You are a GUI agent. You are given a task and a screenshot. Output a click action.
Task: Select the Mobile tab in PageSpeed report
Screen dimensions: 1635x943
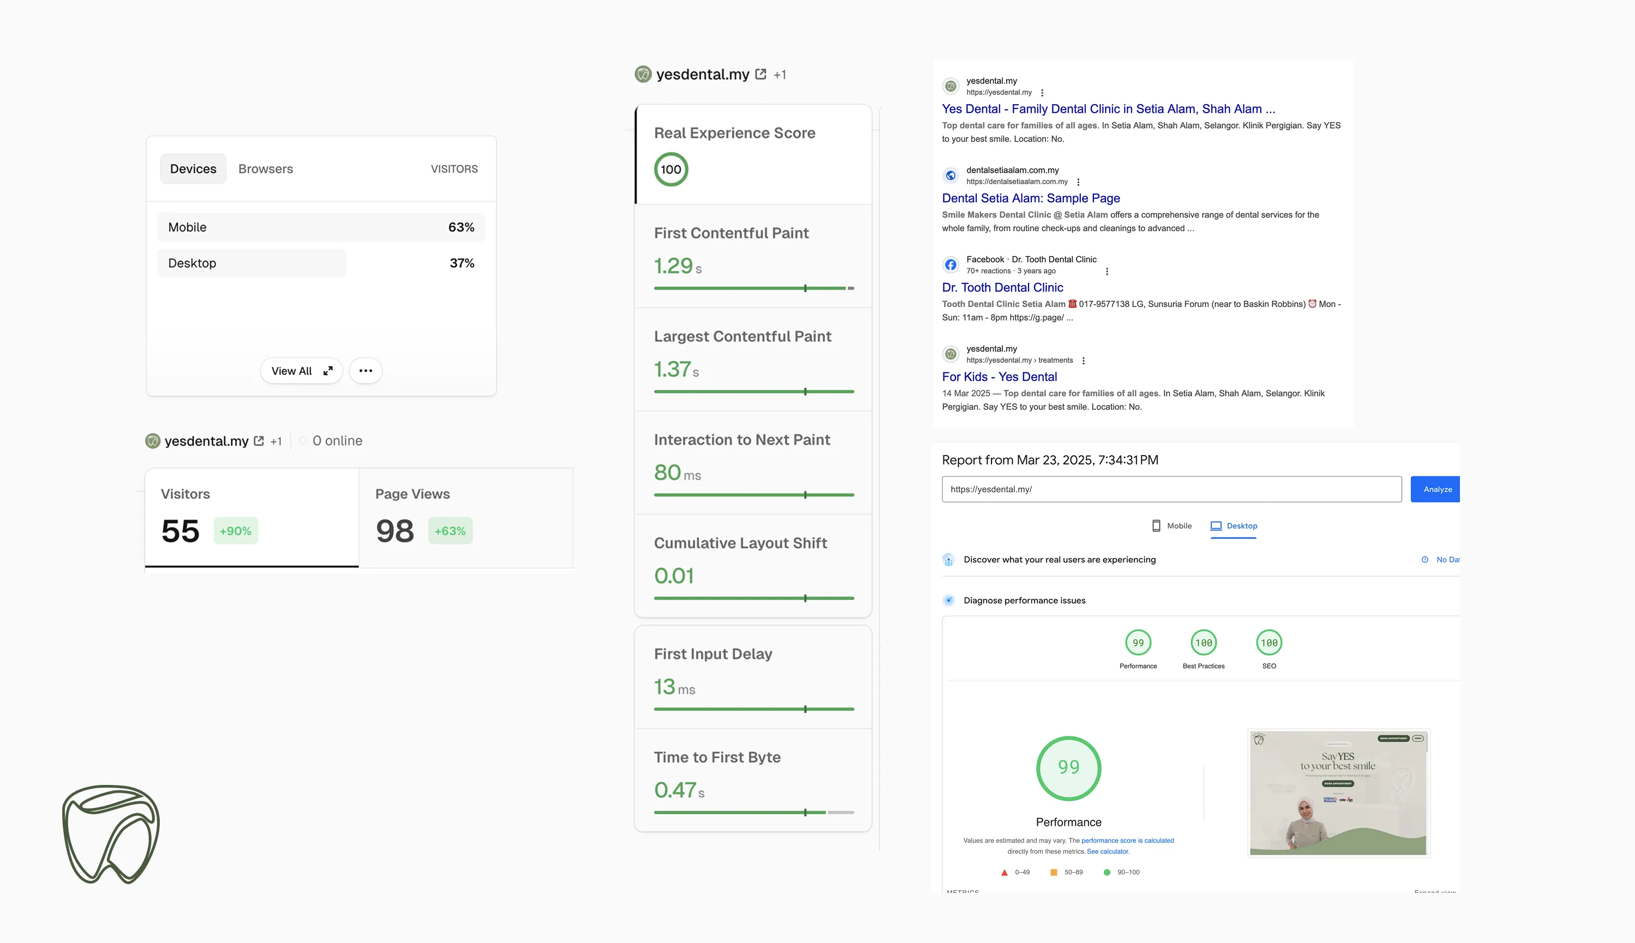point(1172,526)
